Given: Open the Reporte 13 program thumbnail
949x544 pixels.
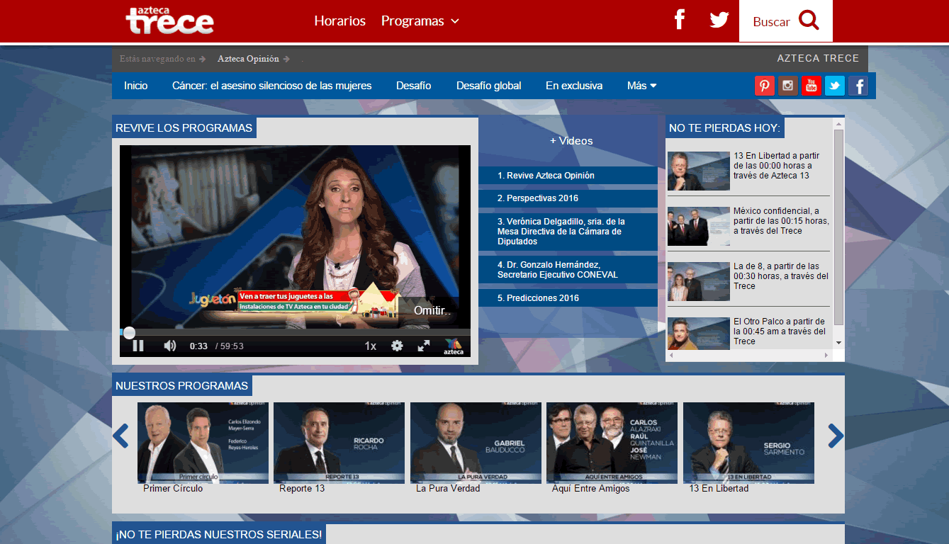Looking at the screenshot, I should (x=339, y=443).
